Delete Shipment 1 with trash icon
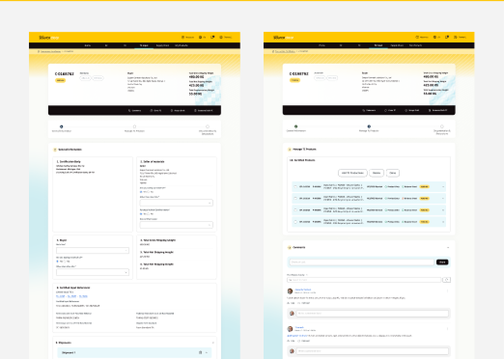Image resolution: width=504 pixels, height=359 pixels. click(x=200, y=352)
